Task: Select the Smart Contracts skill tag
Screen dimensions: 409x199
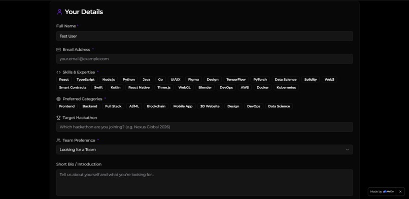Action: tap(73, 88)
